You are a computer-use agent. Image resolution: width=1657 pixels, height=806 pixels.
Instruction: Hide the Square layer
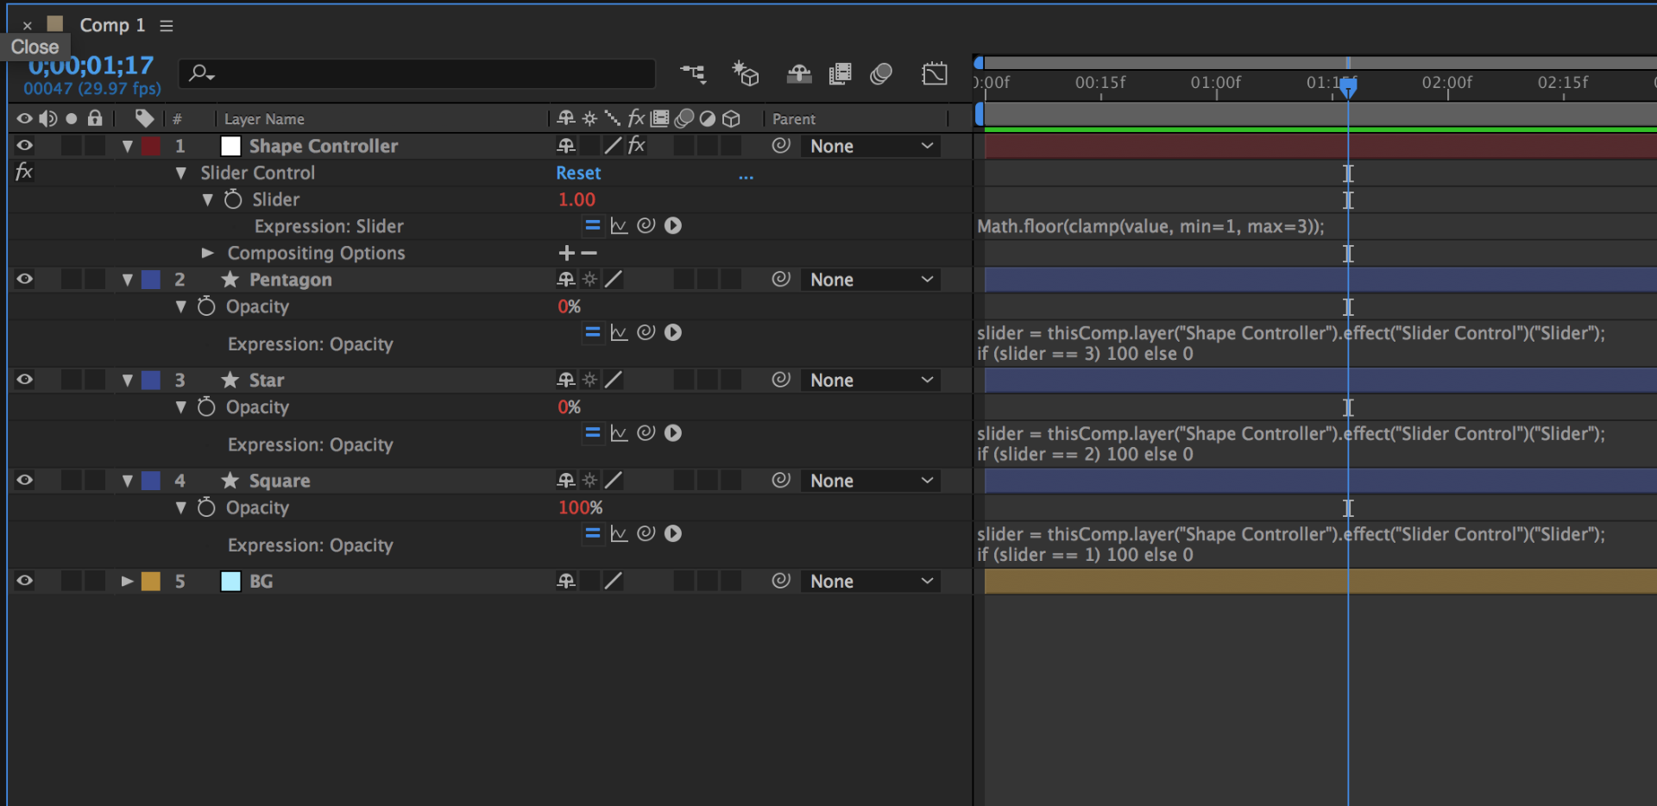click(24, 481)
